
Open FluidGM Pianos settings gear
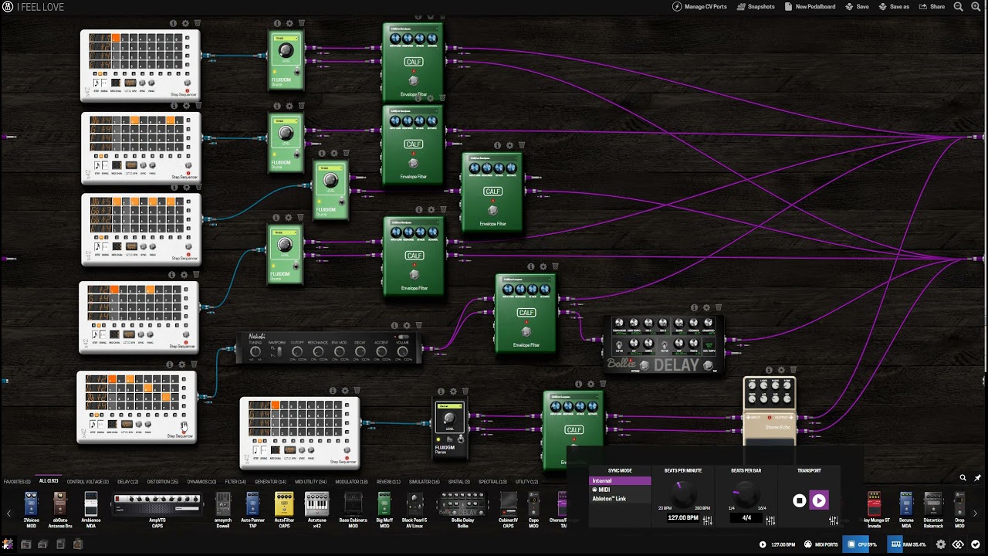tap(453, 392)
